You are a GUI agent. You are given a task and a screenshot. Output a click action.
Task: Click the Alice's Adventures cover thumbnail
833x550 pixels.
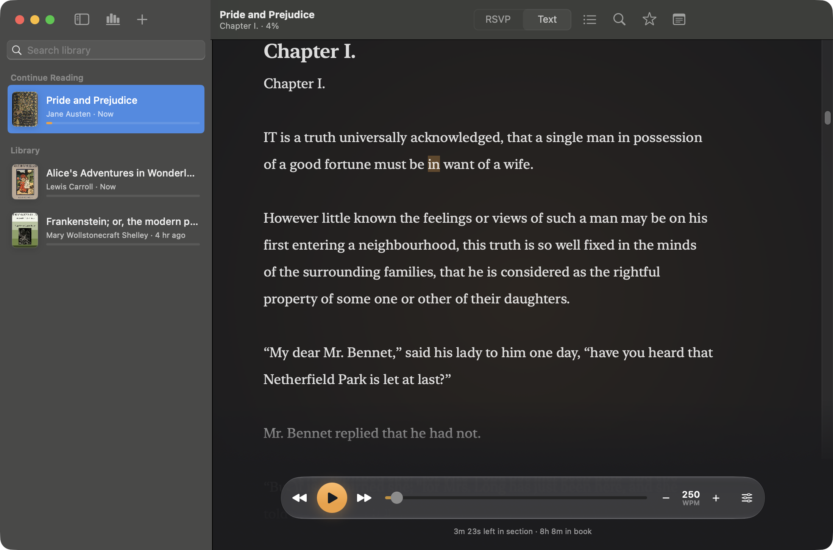tap(25, 182)
